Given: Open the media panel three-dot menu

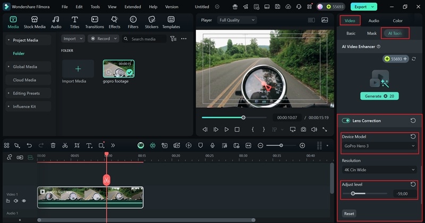Looking at the screenshot, I should pyautogui.click(x=184, y=39).
